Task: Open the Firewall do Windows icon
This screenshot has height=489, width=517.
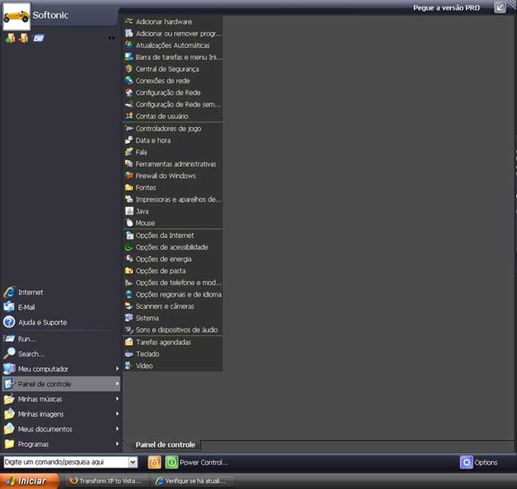Action: coord(129,176)
